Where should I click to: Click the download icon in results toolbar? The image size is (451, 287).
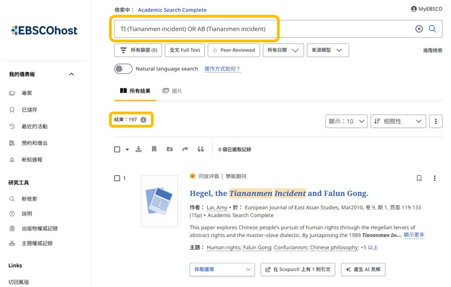(139, 149)
